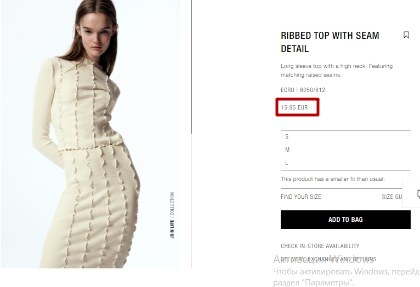Expand DELIVERY, EXCHANGES AND RETURNS section
The height and width of the screenshot is (287, 420).
click(328, 259)
